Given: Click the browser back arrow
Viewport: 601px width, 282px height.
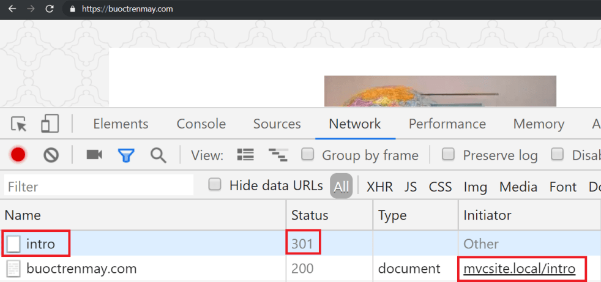Looking at the screenshot, I should (12, 9).
